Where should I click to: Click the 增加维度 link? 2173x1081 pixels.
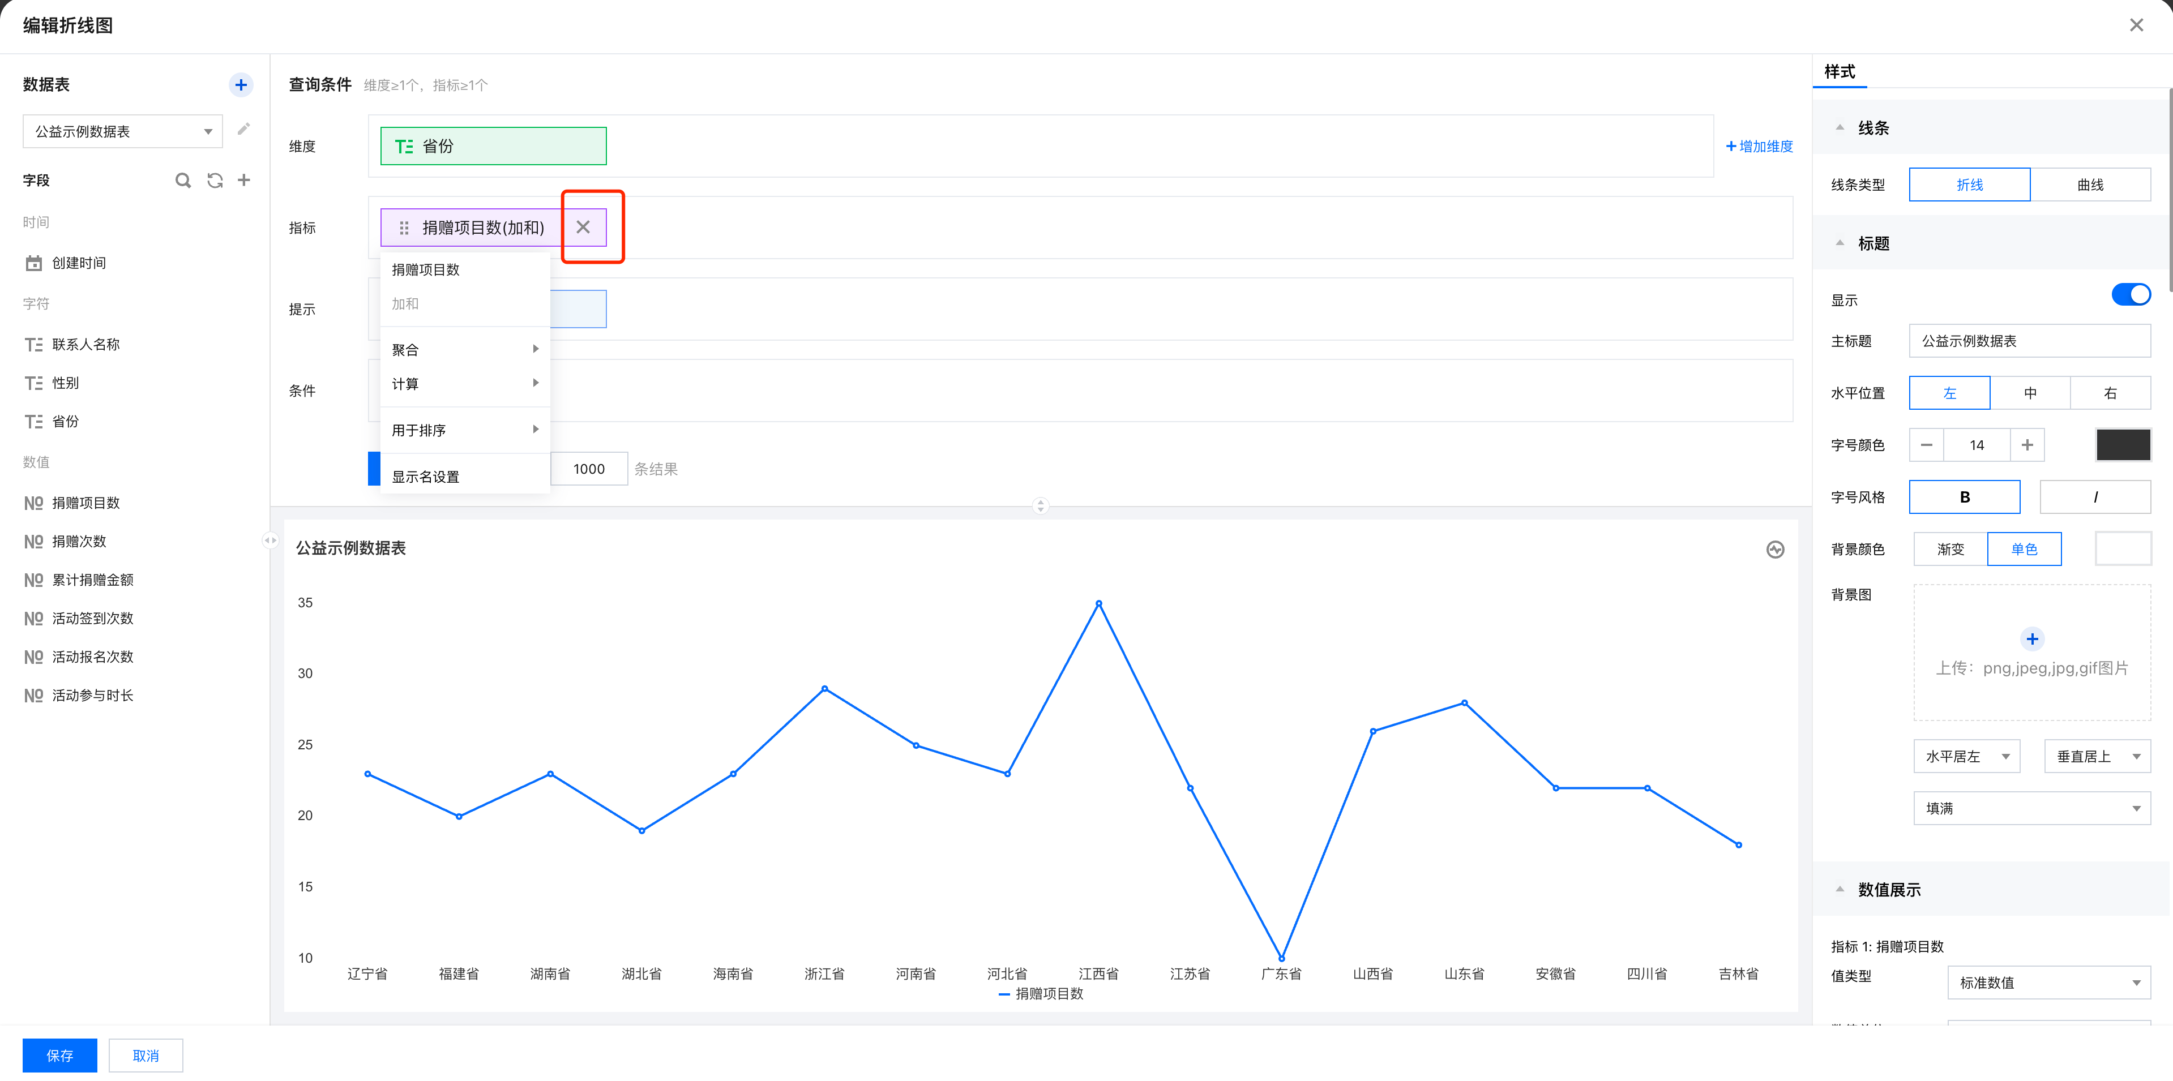1759,146
